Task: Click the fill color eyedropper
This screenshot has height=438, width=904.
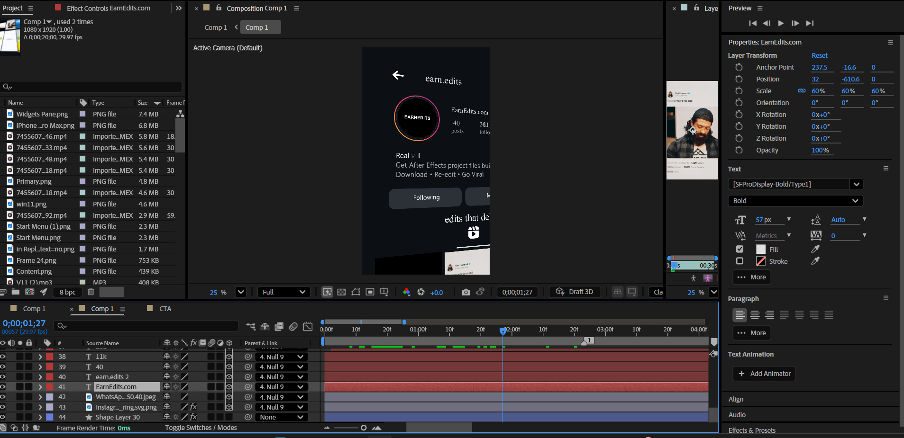Action: click(x=815, y=249)
